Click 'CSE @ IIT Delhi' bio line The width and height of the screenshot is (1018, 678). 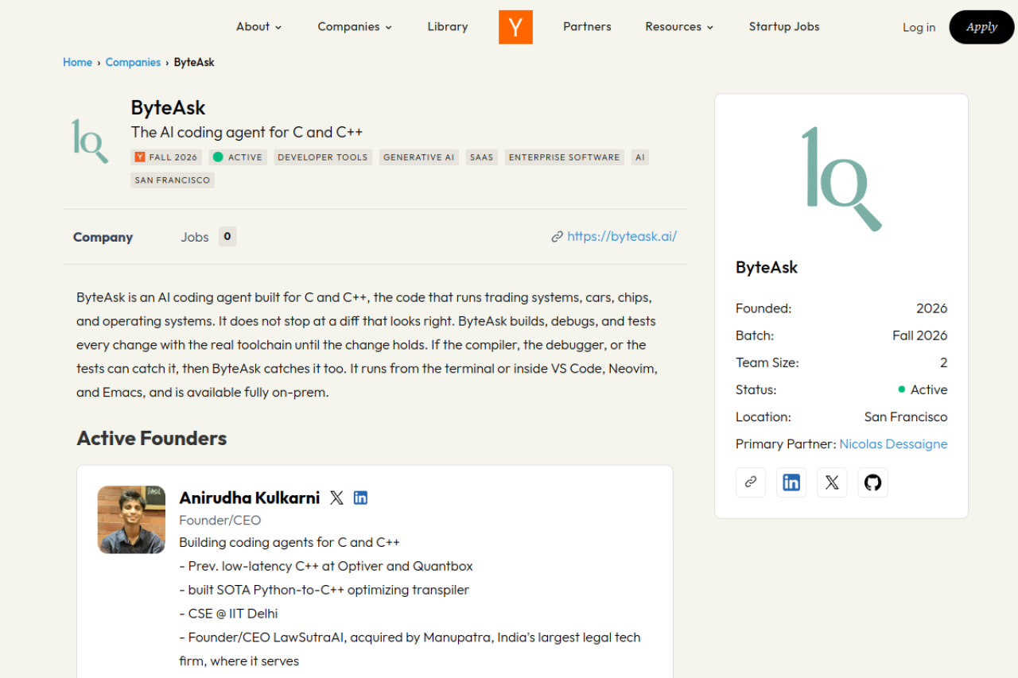(x=228, y=614)
